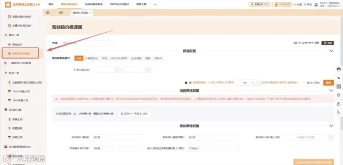Screen dimensions: 343x165
Task: Select the 多条件 filter mode
Action: point(158,58)
